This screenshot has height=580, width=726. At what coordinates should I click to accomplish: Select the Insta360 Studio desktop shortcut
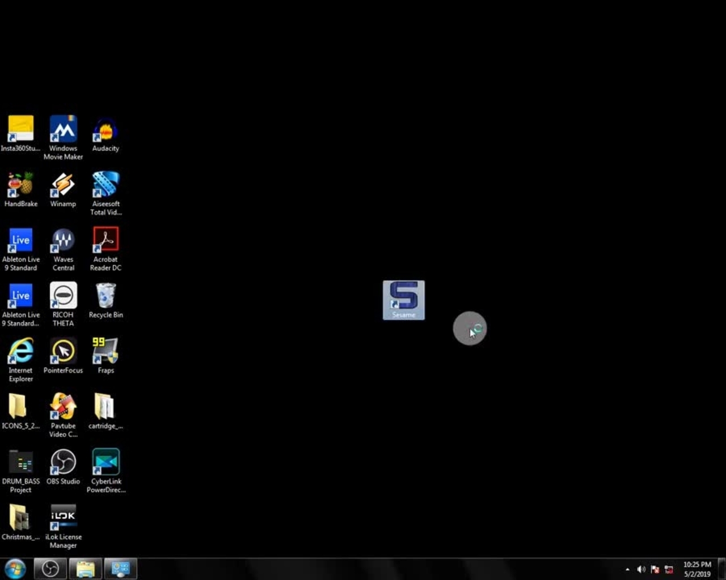click(x=20, y=134)
